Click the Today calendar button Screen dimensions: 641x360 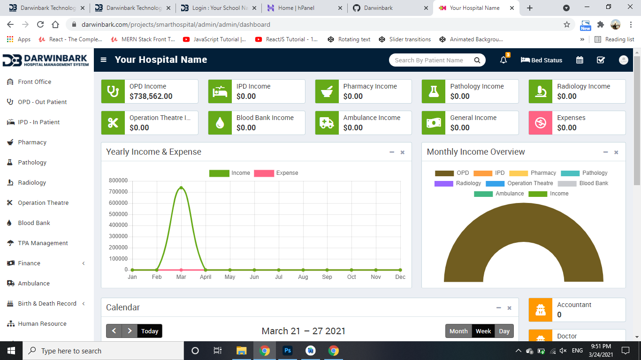[150, 331]
